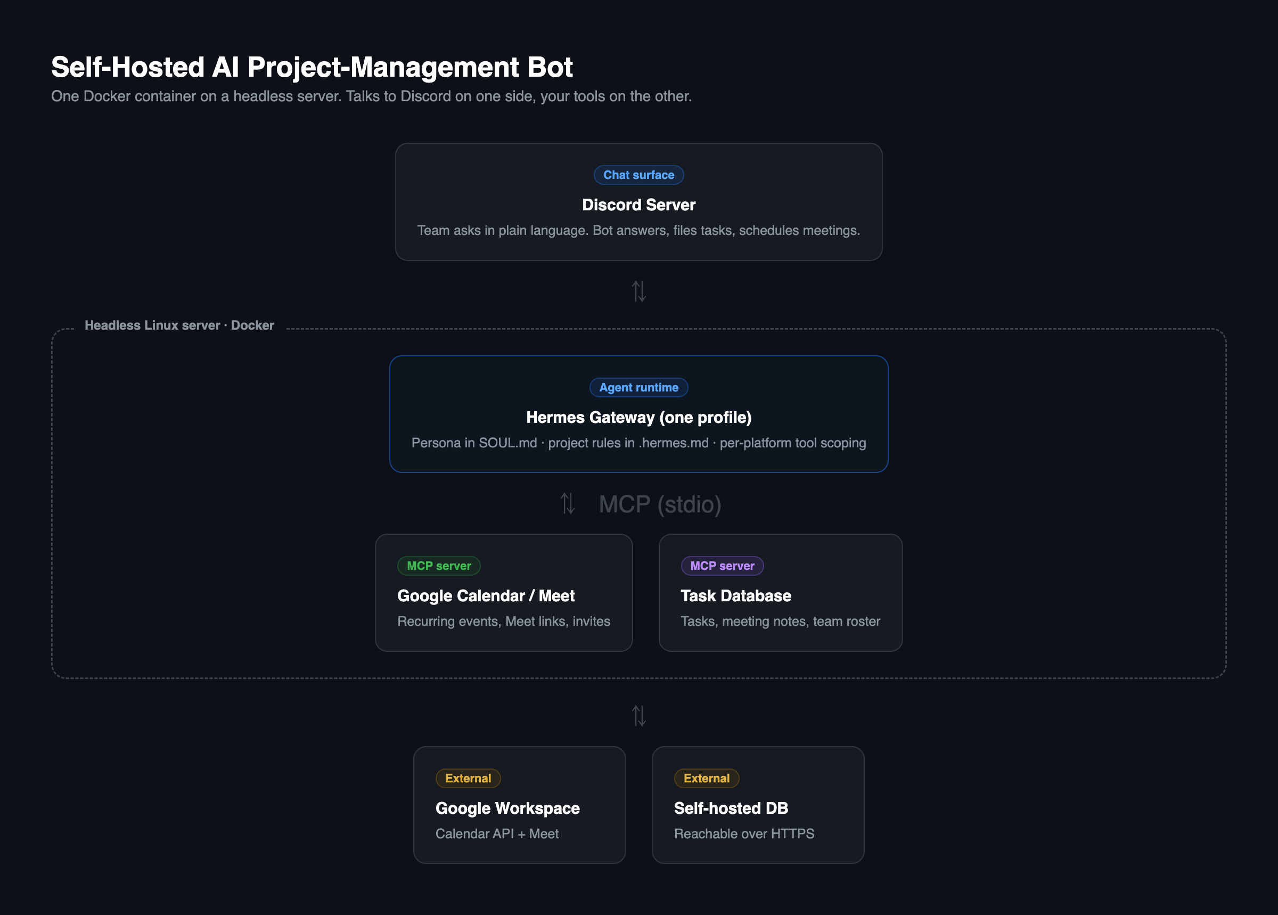Image resolution: width=1278 pixels, height=915 pixels.
Task: Select the 'Task Database' heading
Action: click(735, 595)
